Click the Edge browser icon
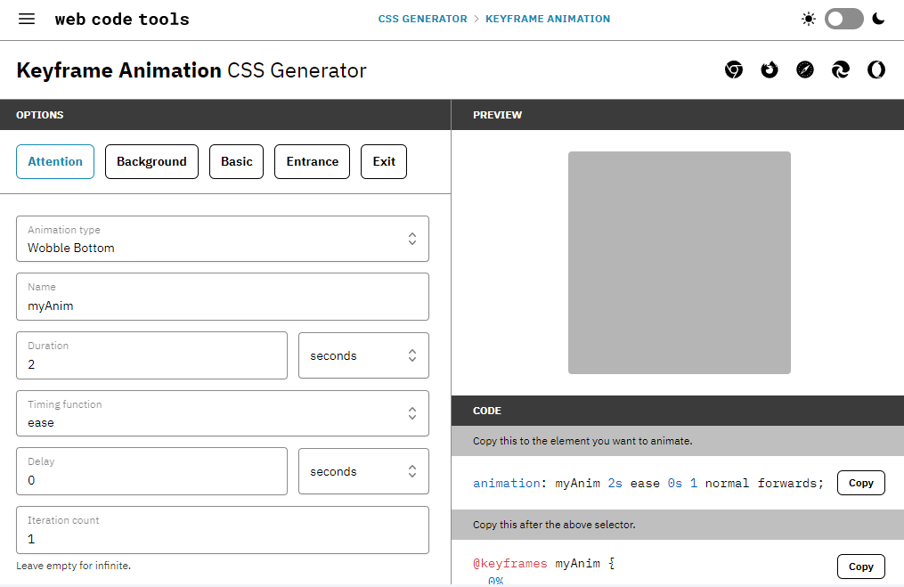The image size is (904, 587). pyautogui.click(x=841, y=70)
